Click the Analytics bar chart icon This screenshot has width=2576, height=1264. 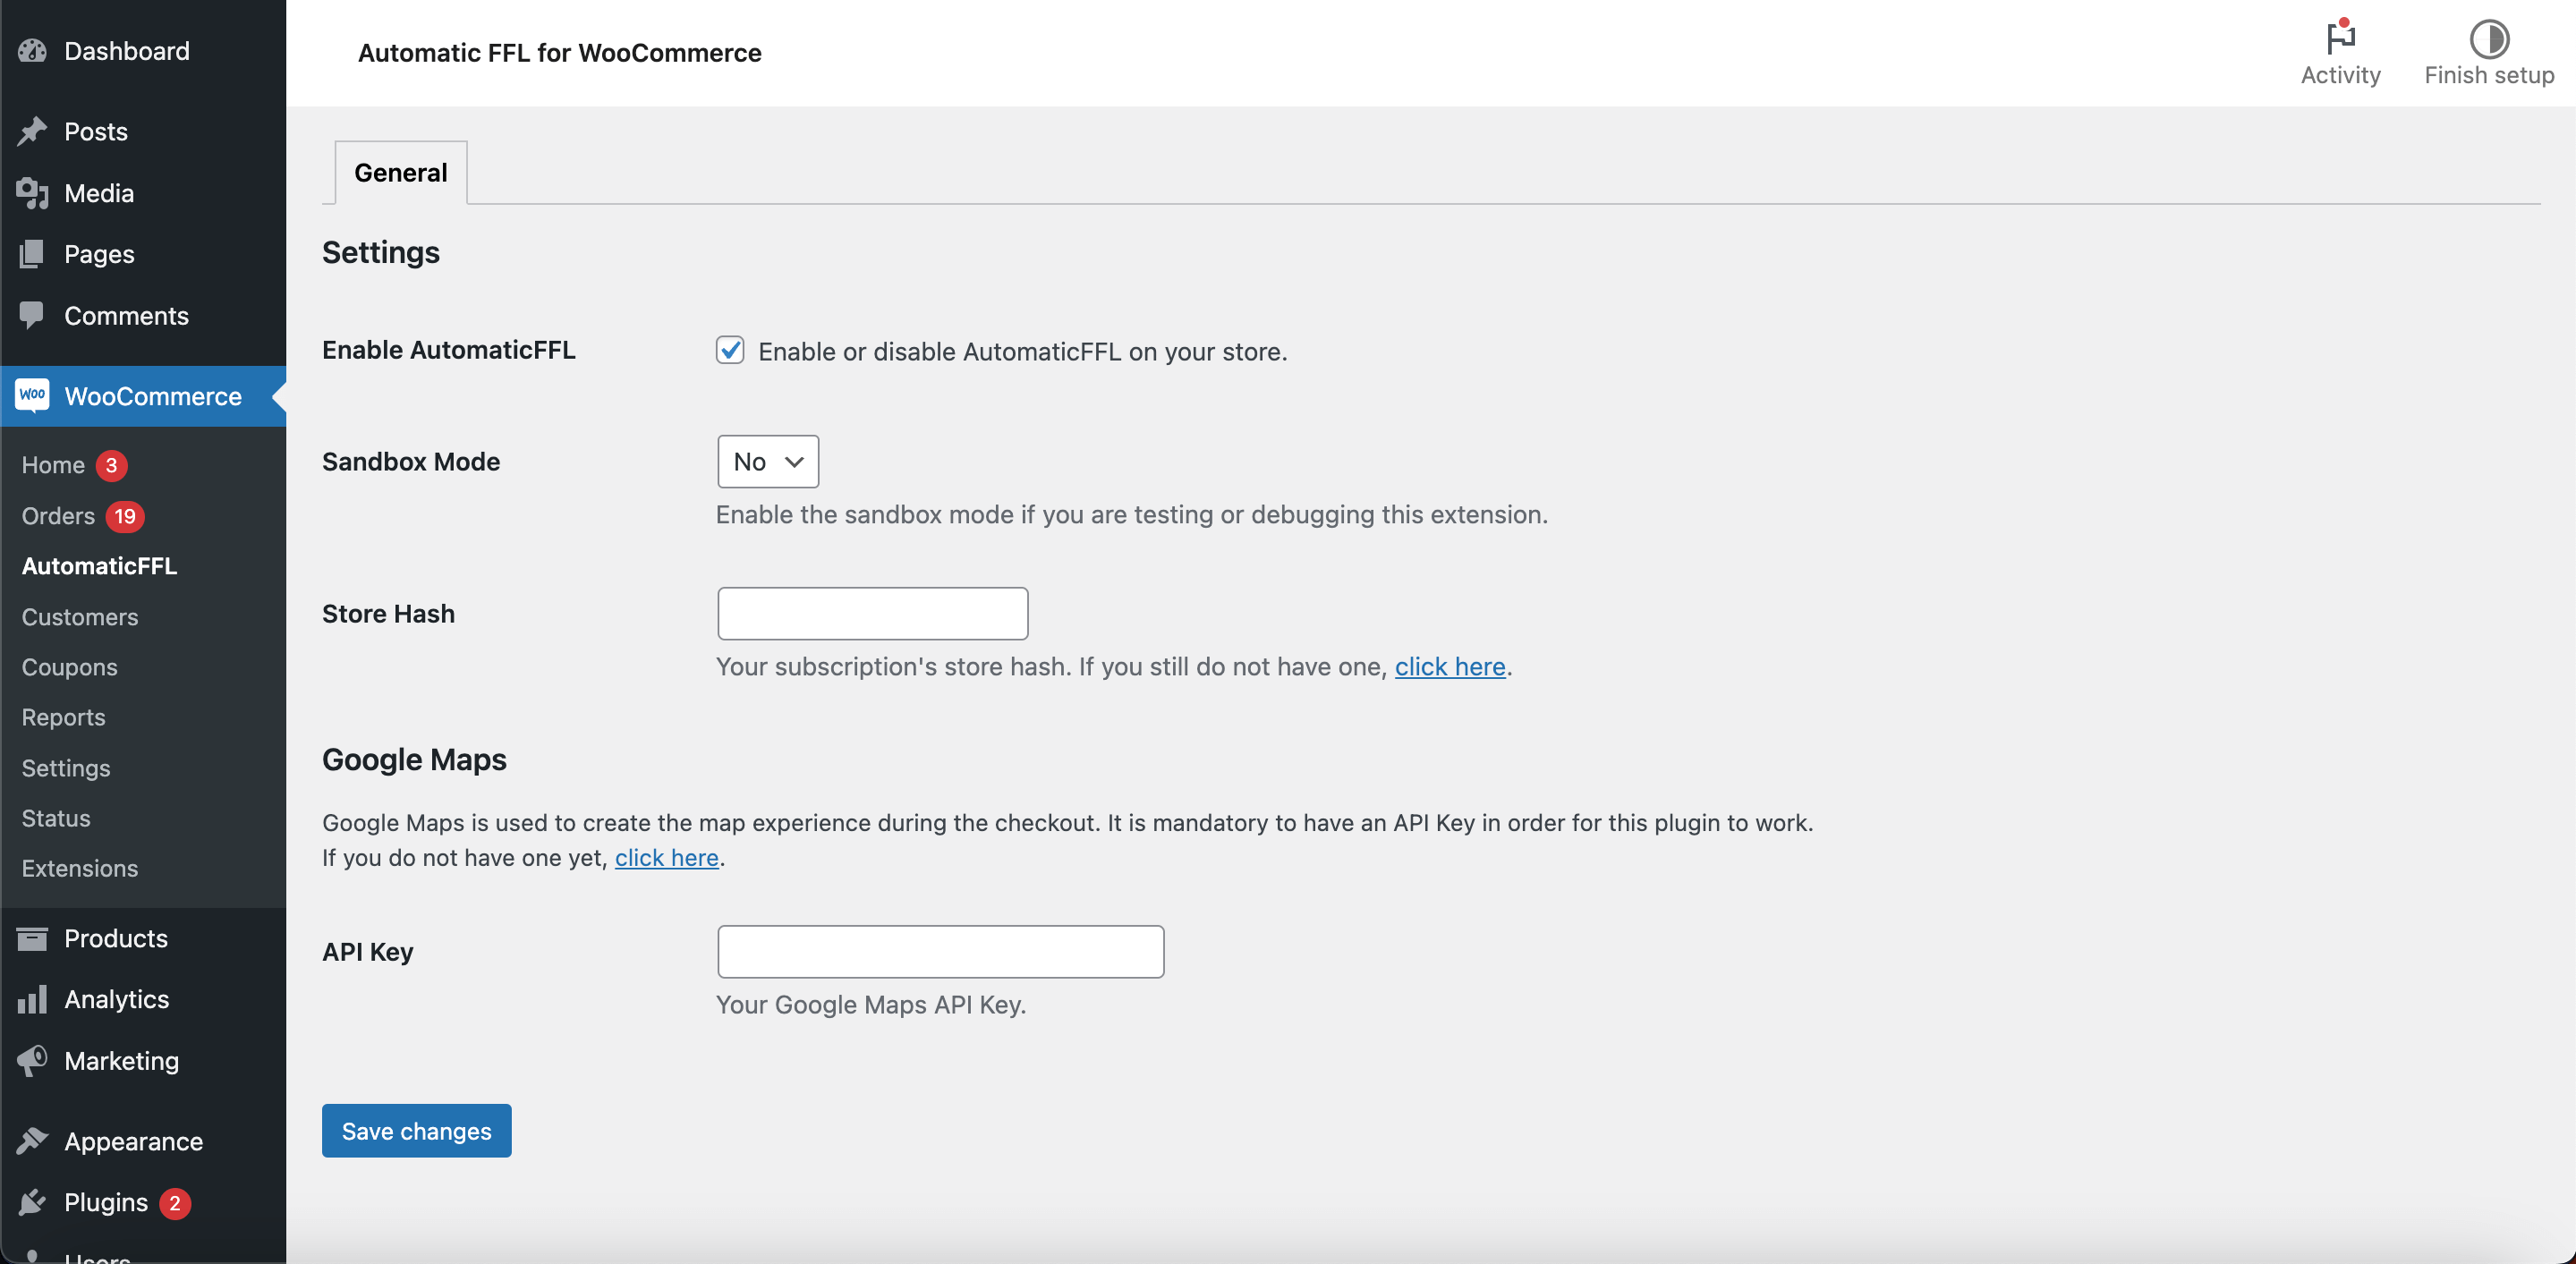click(32, 999)
